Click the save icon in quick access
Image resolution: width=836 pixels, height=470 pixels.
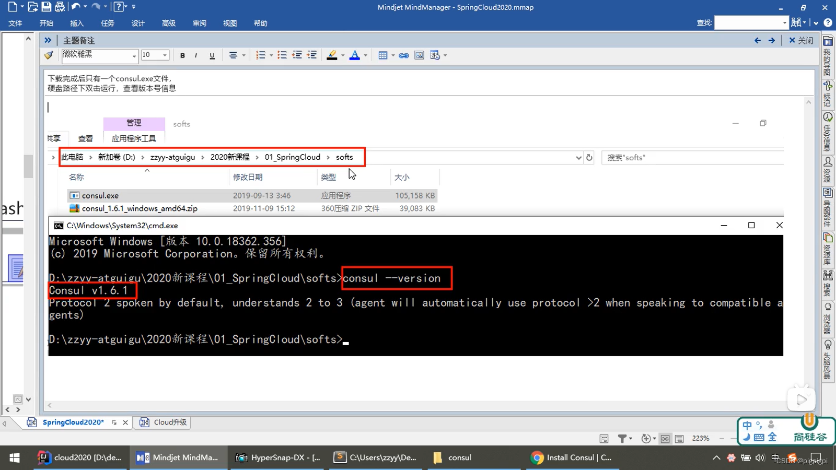(47, 7)
